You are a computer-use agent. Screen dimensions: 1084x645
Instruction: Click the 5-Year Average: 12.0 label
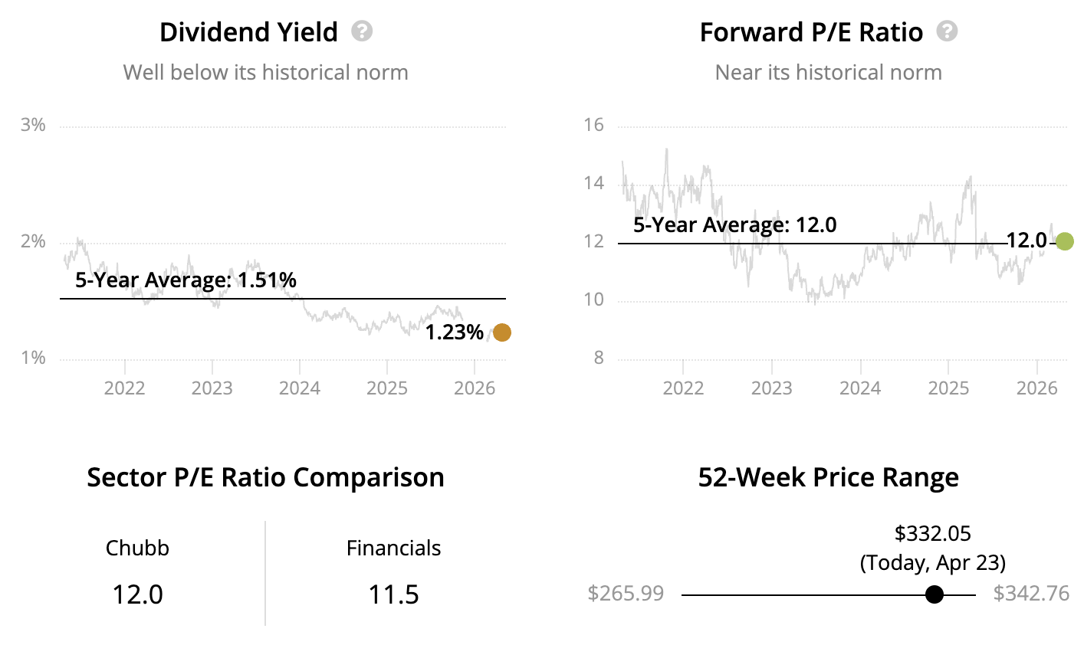[x=734, y=225]
